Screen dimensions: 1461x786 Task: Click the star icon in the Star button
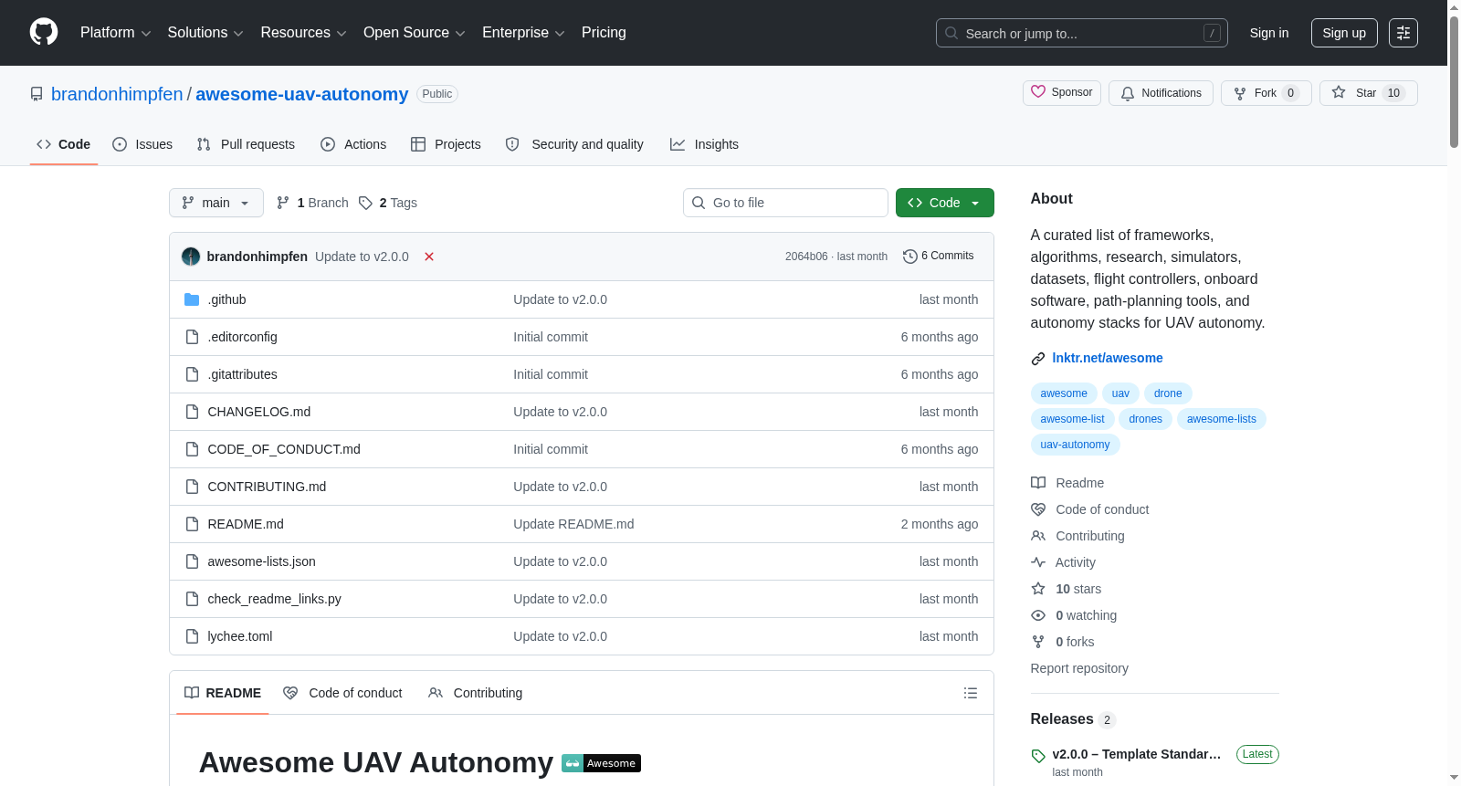point(1339,92)
